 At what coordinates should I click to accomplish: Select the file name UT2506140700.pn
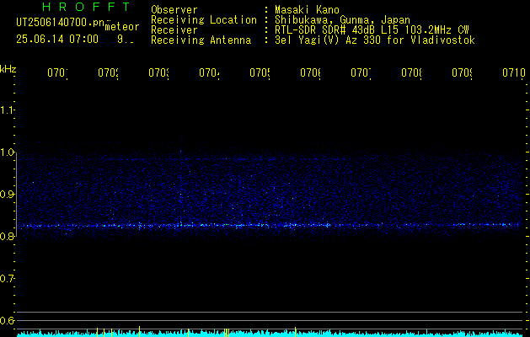60,22
